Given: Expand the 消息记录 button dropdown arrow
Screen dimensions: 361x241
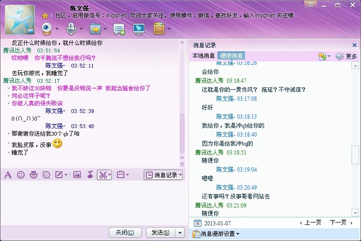Looking at the screenshot, I should [x=181, y=175].
